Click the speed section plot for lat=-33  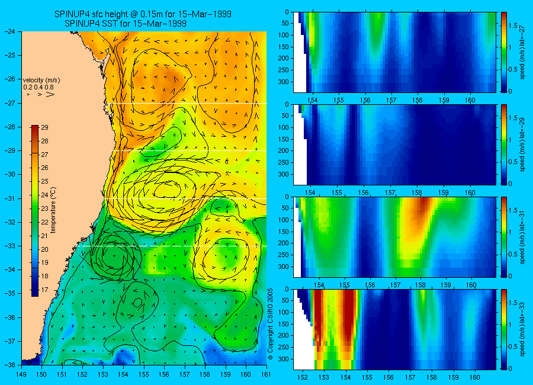click(x=394, y=329)
